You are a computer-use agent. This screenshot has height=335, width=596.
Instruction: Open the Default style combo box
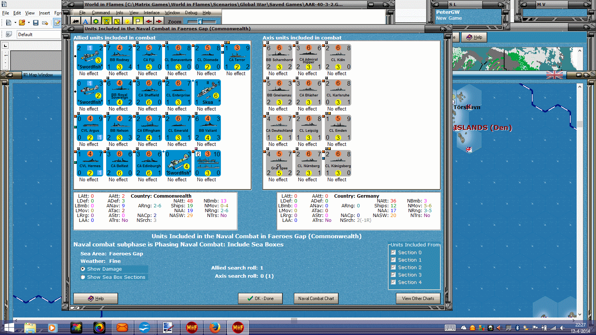(39, 34)
